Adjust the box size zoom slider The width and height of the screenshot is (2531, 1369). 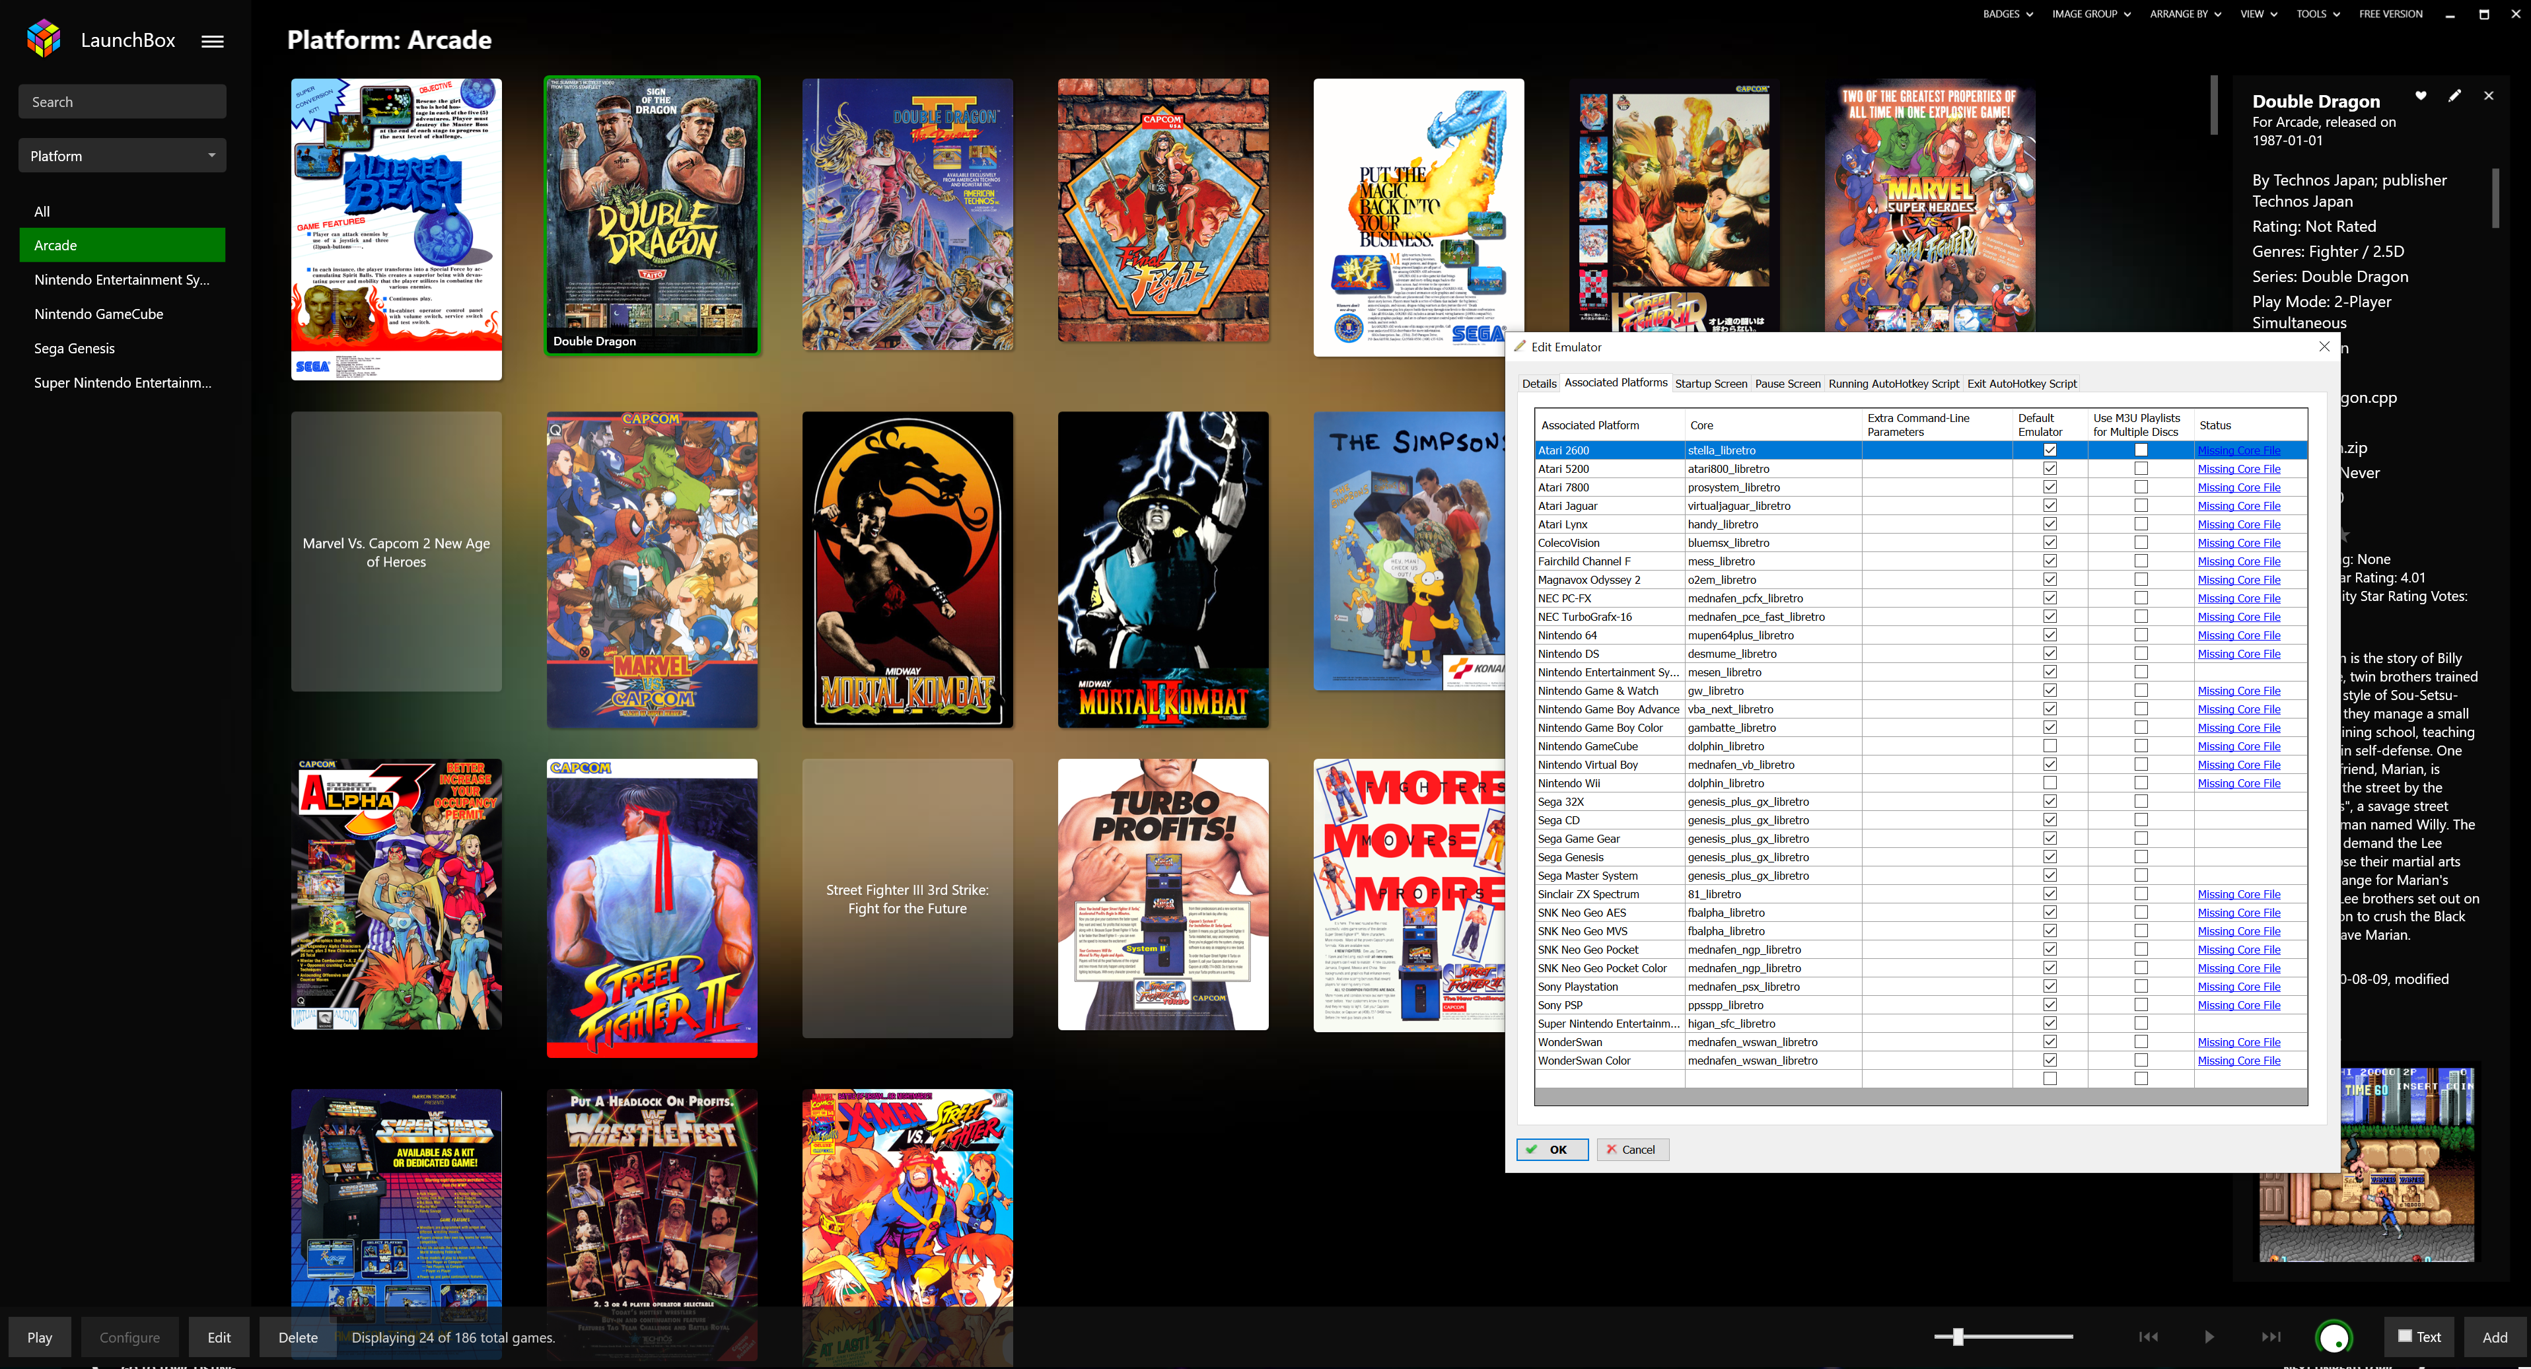[x=1958, y=1337]
